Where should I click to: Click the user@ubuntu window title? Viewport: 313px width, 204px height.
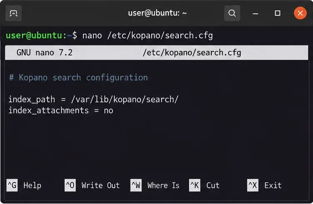(x=157, y=13)
